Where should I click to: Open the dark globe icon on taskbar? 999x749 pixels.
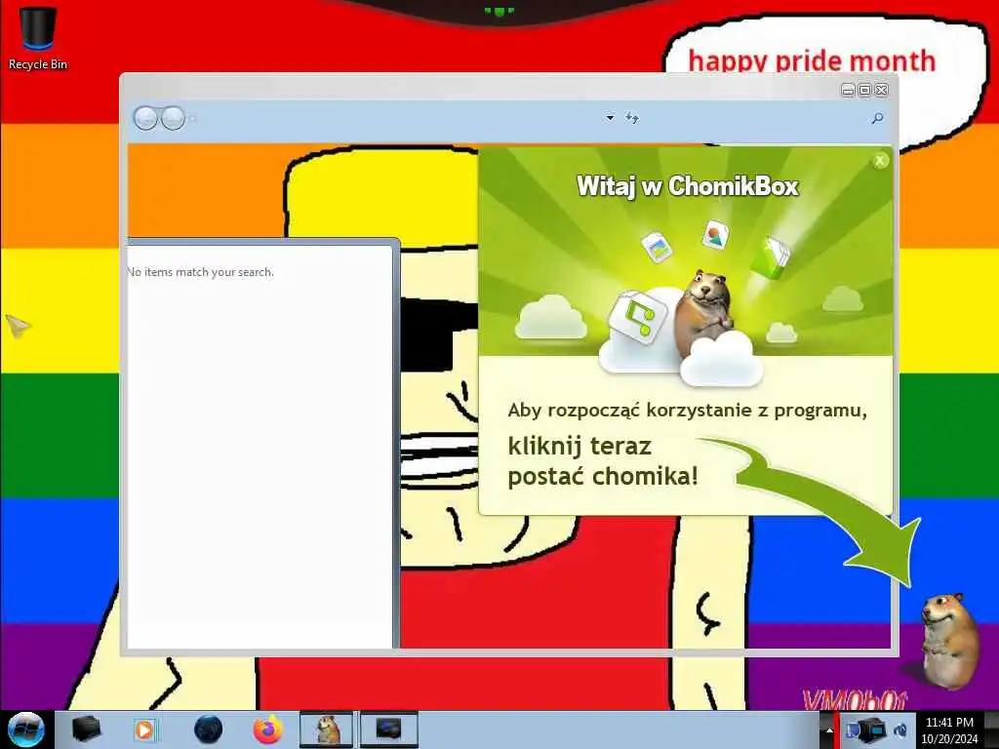pos(209,729)
